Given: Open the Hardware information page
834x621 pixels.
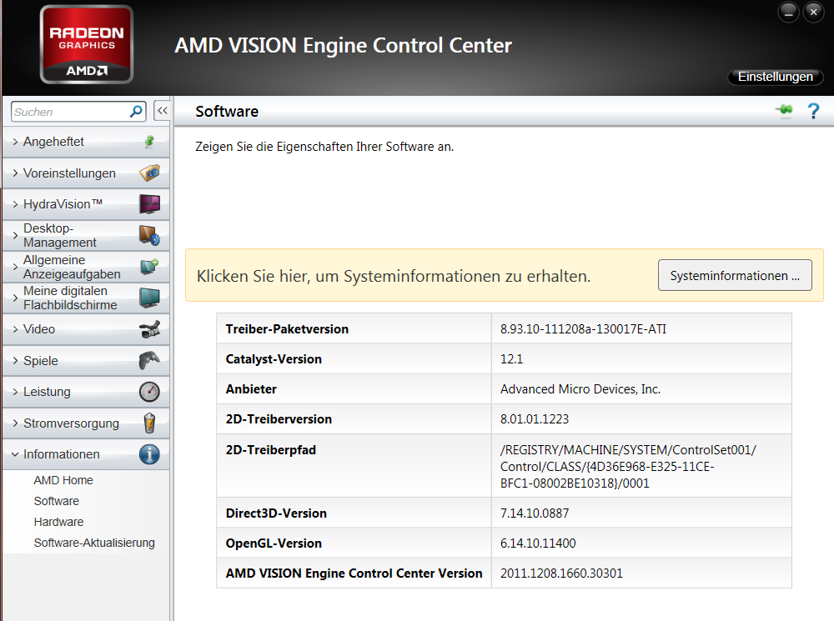Looking at the screenshot, I should (x=58, y=522).
